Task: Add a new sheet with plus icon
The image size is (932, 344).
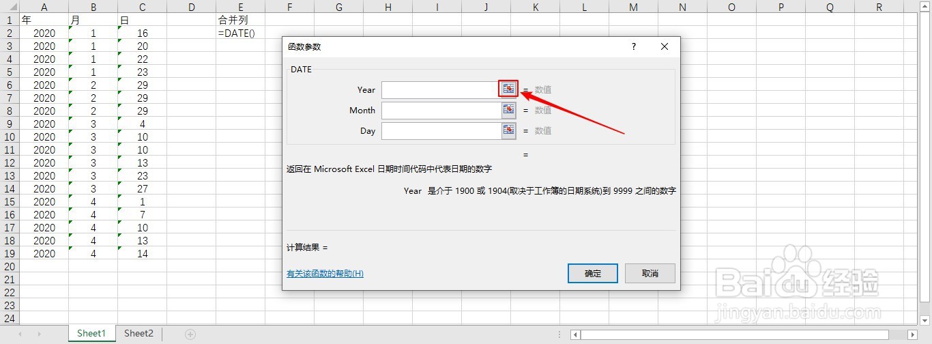Action: [x=190, y=334]
